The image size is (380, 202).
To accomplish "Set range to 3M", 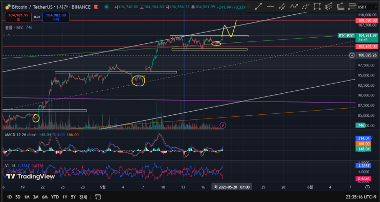I will [36, 197].
